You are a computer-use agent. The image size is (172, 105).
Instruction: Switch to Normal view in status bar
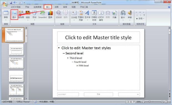(128, 102)
